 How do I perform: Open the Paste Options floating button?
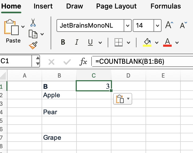[123, 99]
